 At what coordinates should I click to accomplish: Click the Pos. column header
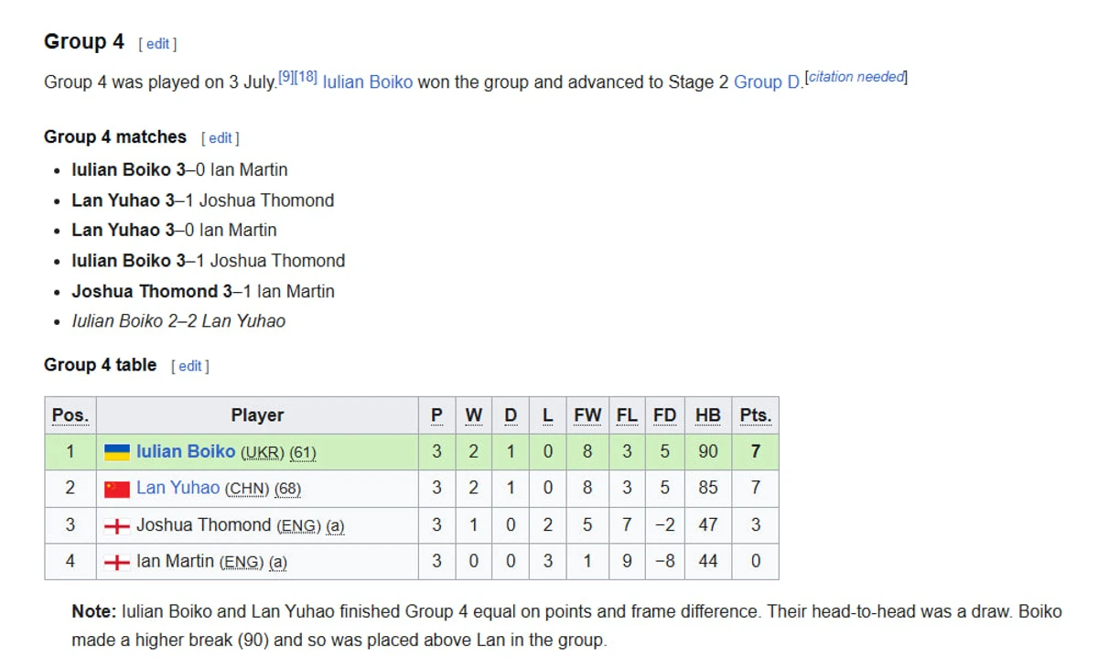point(70,415)
